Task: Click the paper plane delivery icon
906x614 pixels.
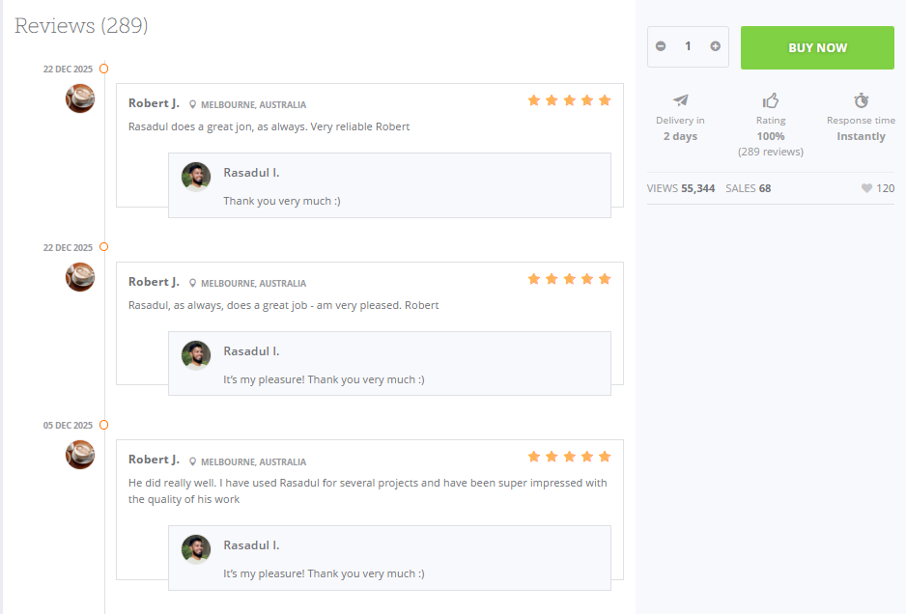Action: point(680,100)
